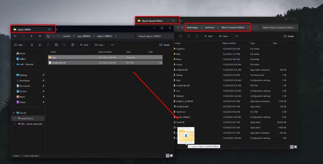Open the New dropdown in depot_489831 toolbar

tap(19, 45)
